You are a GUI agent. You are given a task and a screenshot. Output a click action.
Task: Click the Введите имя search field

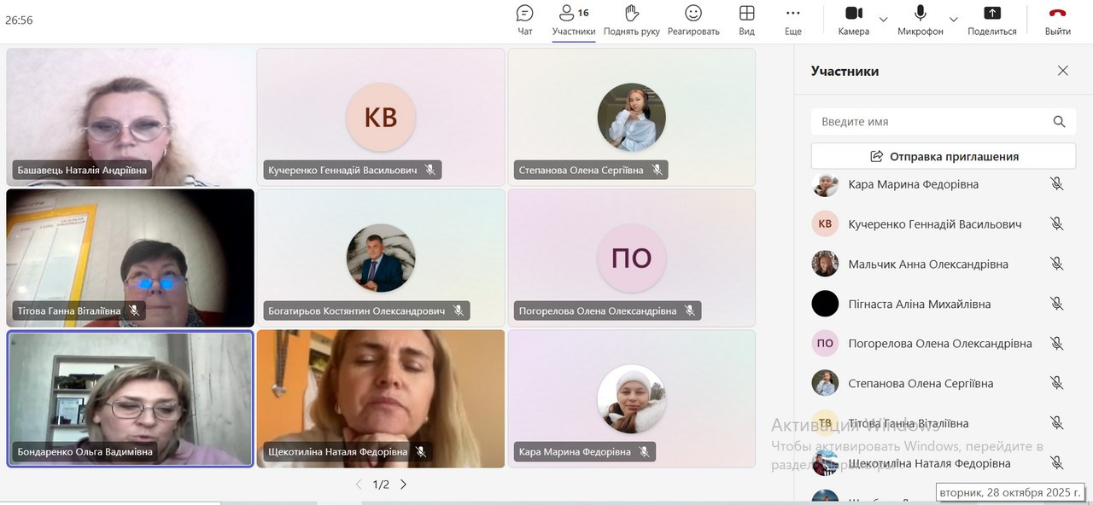(931, 122)
